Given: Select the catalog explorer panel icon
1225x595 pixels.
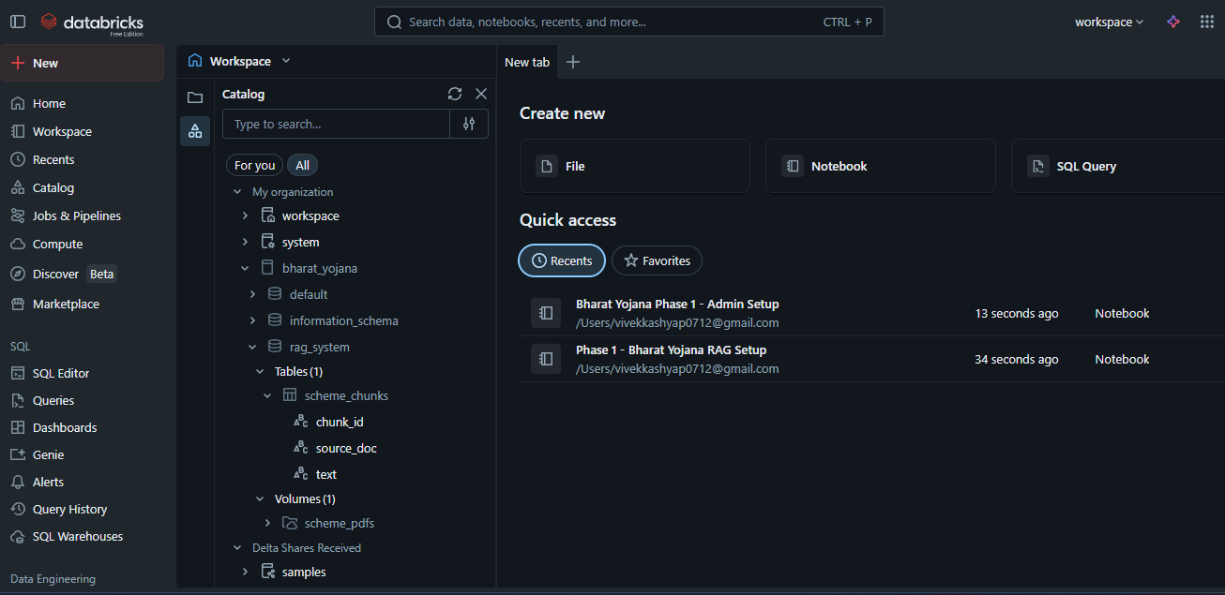Looking at the screenshot, I should (x=195, y=131).
